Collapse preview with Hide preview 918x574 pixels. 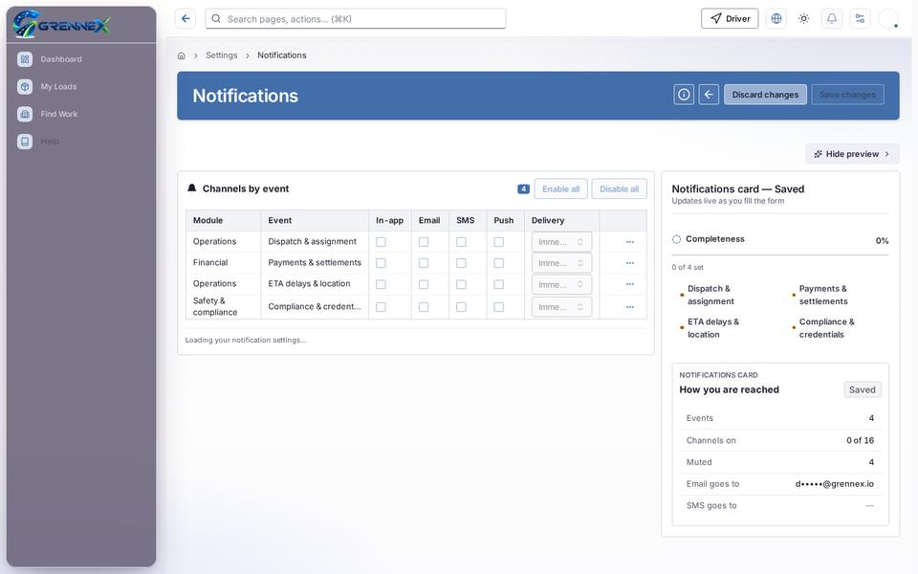(x=852, y=154)
